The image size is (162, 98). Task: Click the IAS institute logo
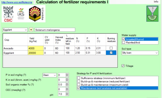pos(21,13)
